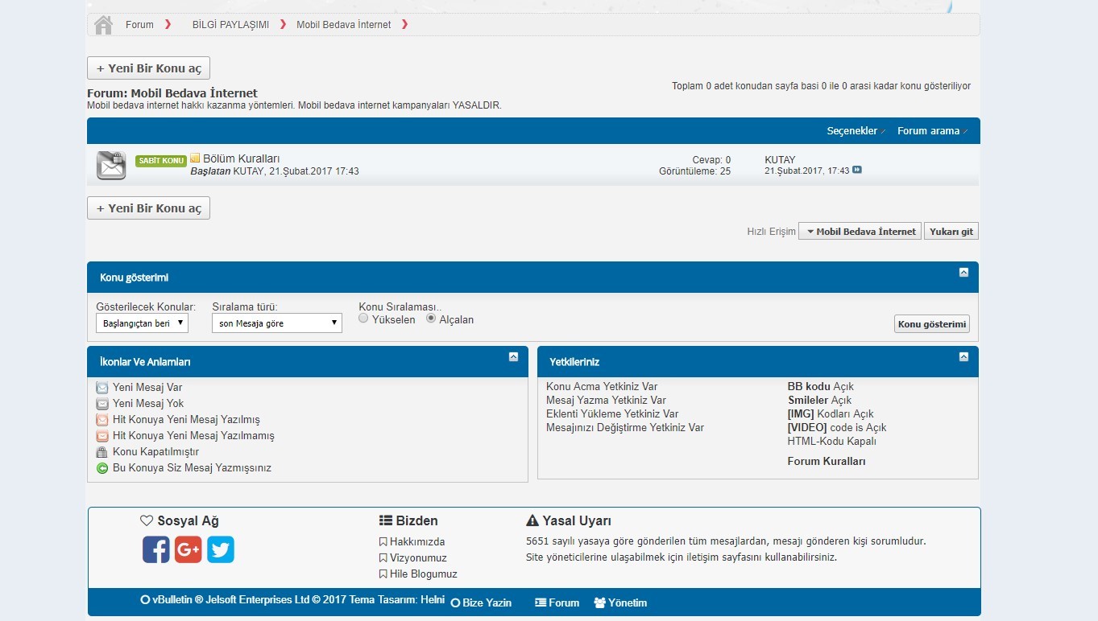1098x621 pixels.
Task: Click the Bizden heading
Action: 408,521
